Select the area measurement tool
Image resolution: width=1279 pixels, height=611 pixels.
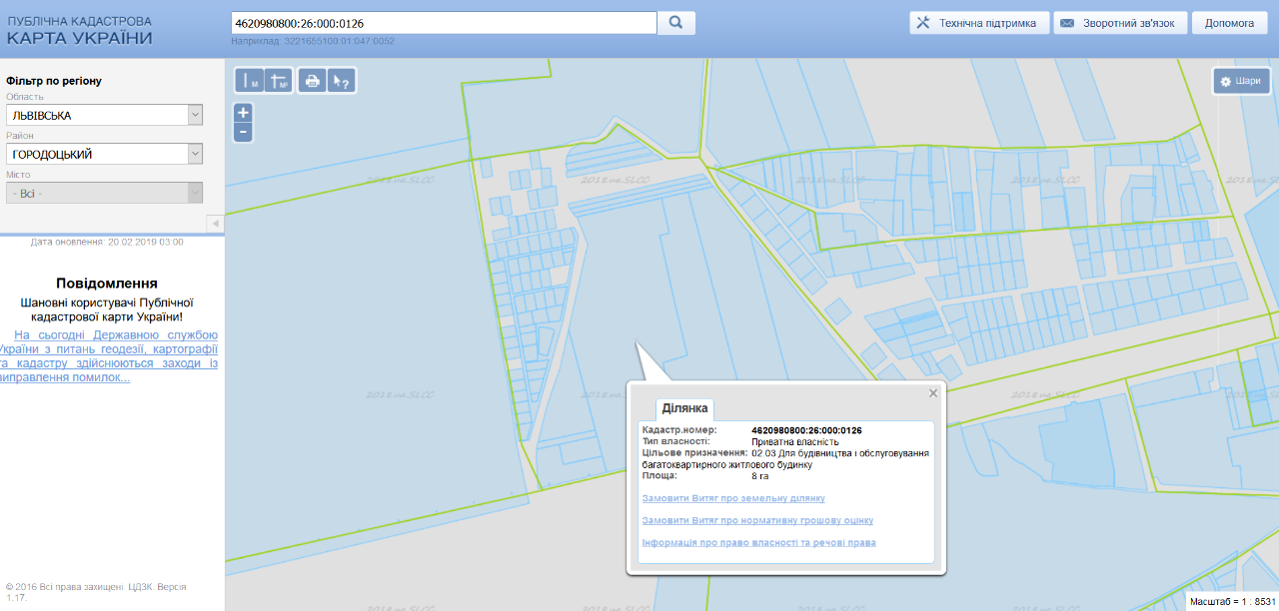pos(279,82)
